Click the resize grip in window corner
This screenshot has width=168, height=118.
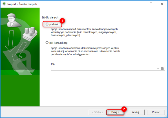coord(166,116)
